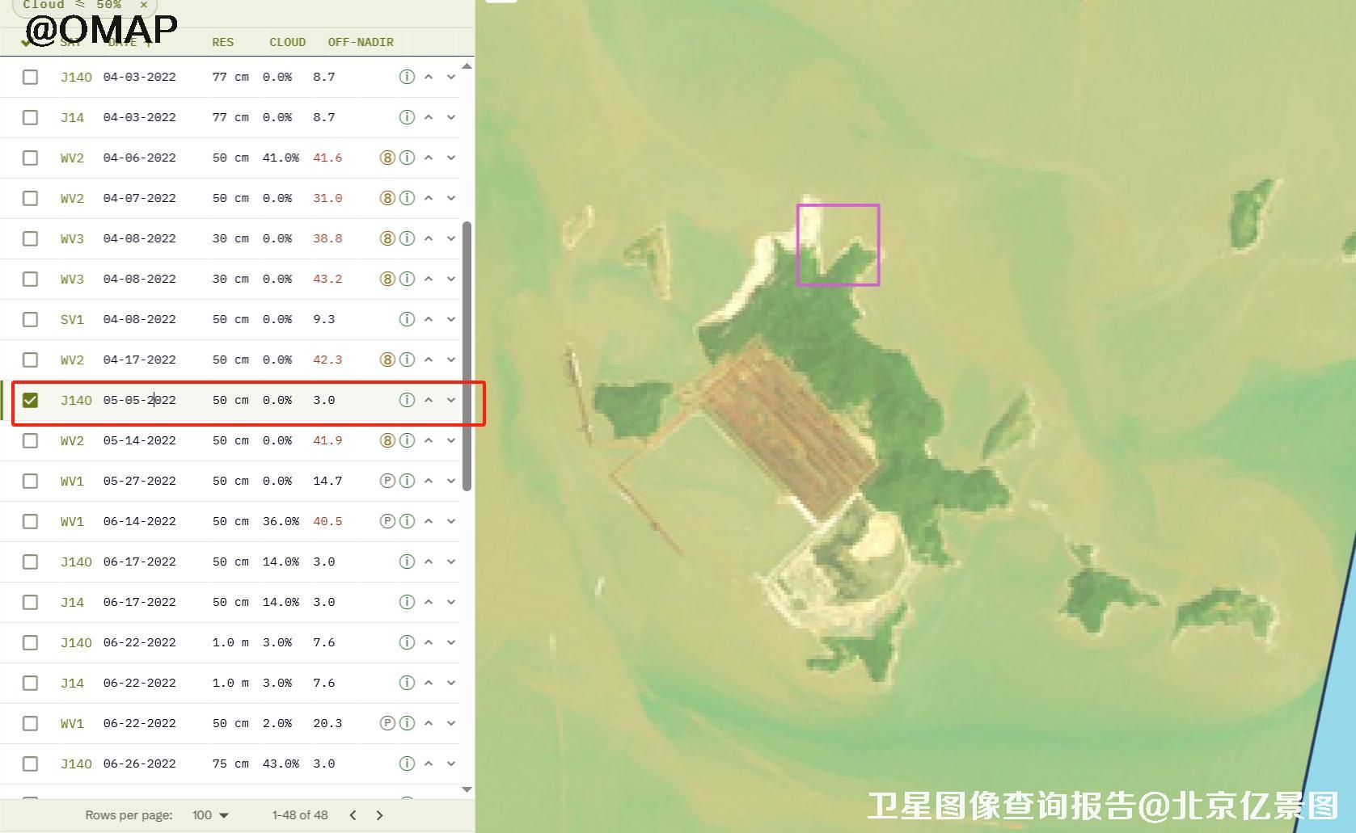1356x833 pixels.
Task: Expand the WV1 06-14-2022 row down arrow
Action: pyautogui.click(x=451, y=521)
